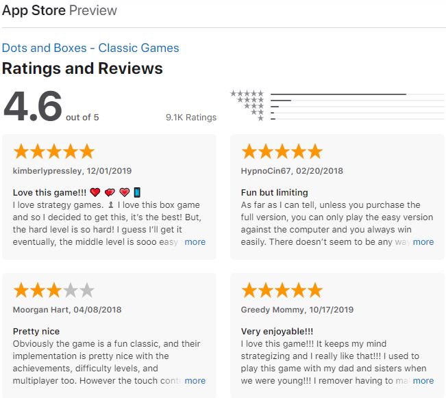Click the five-star rating on kimberlypressley's review
446x398 pixels.
(53, 151)
